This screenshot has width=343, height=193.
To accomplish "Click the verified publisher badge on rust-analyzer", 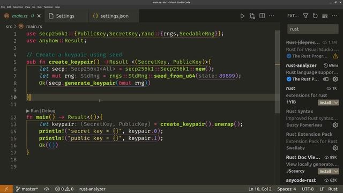I will coord(289,79).
